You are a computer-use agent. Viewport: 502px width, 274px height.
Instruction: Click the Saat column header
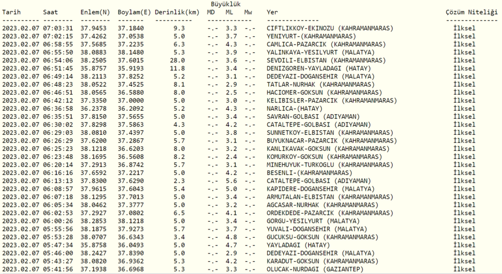(51, 12)
